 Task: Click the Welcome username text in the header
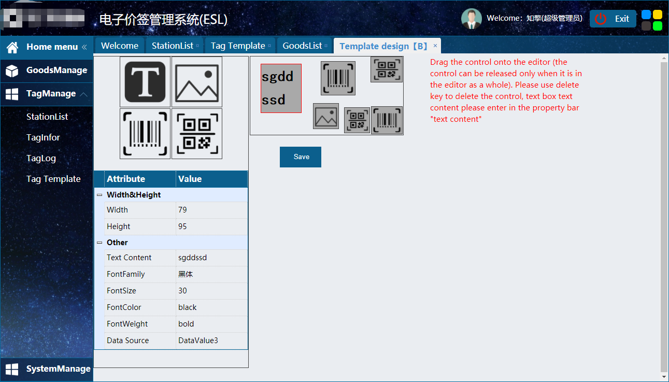click(534, 18)
